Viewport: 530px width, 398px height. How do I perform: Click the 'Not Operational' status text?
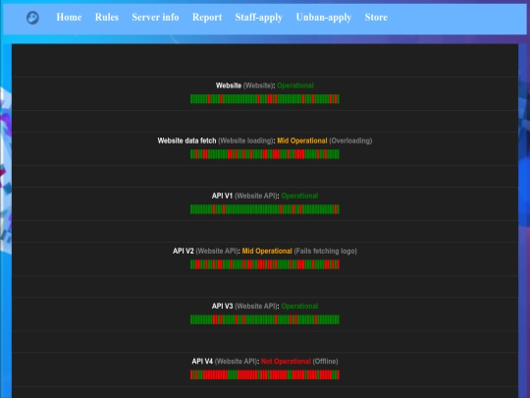(286, 362)
